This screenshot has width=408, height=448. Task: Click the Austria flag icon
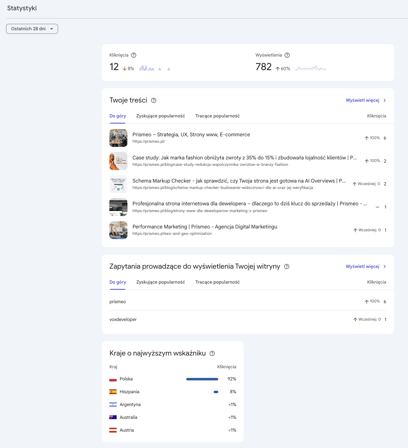(x=113, y=430)
